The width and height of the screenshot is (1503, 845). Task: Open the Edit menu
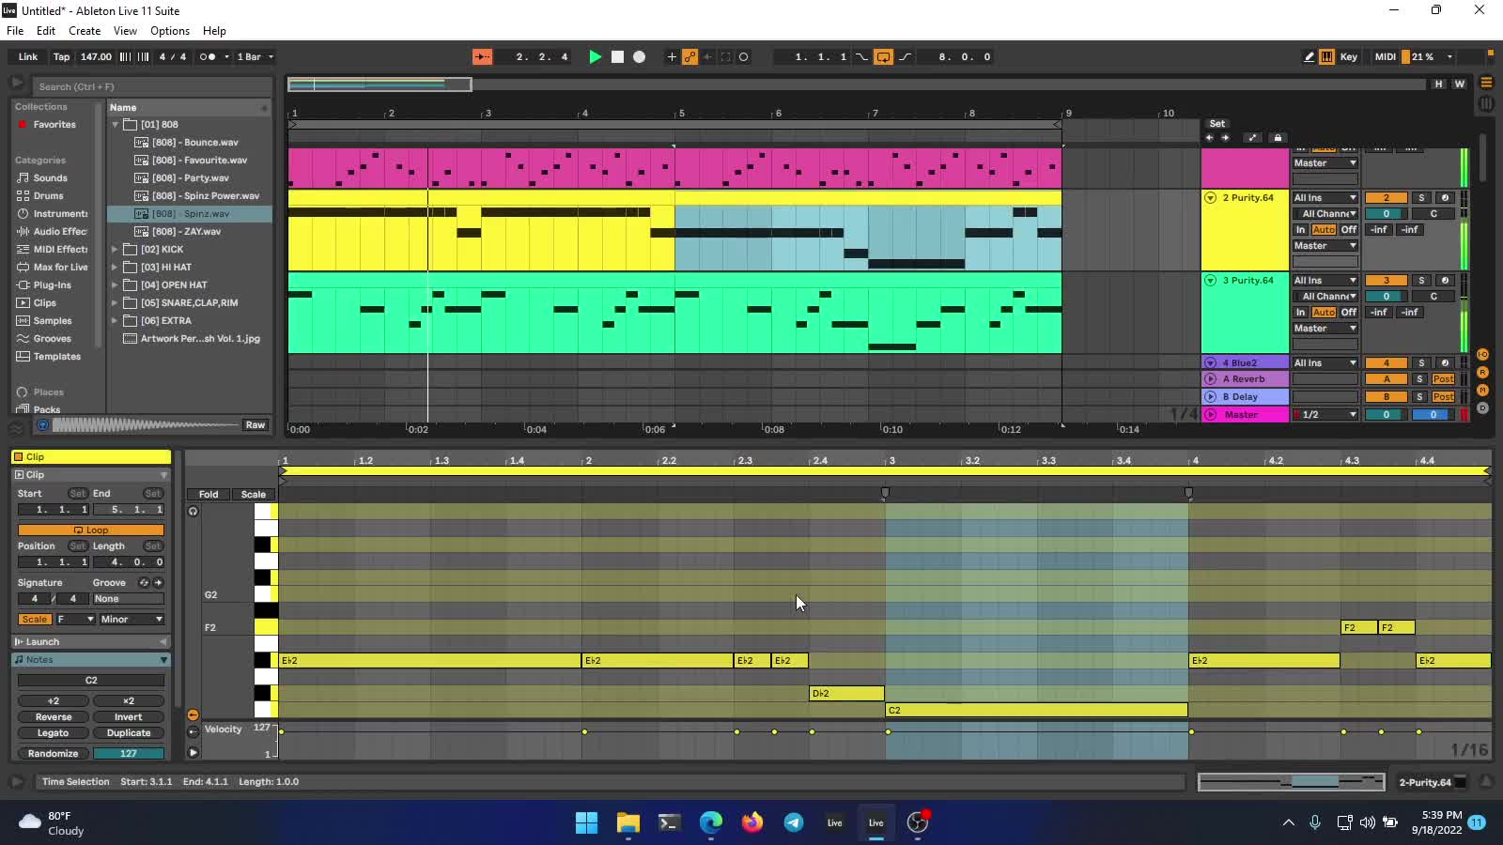46,31
